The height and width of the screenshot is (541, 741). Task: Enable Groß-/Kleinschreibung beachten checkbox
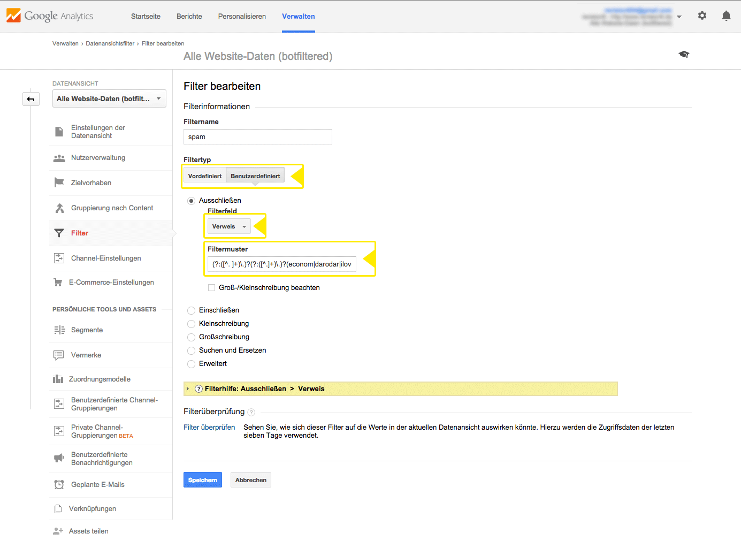[212, 288]
